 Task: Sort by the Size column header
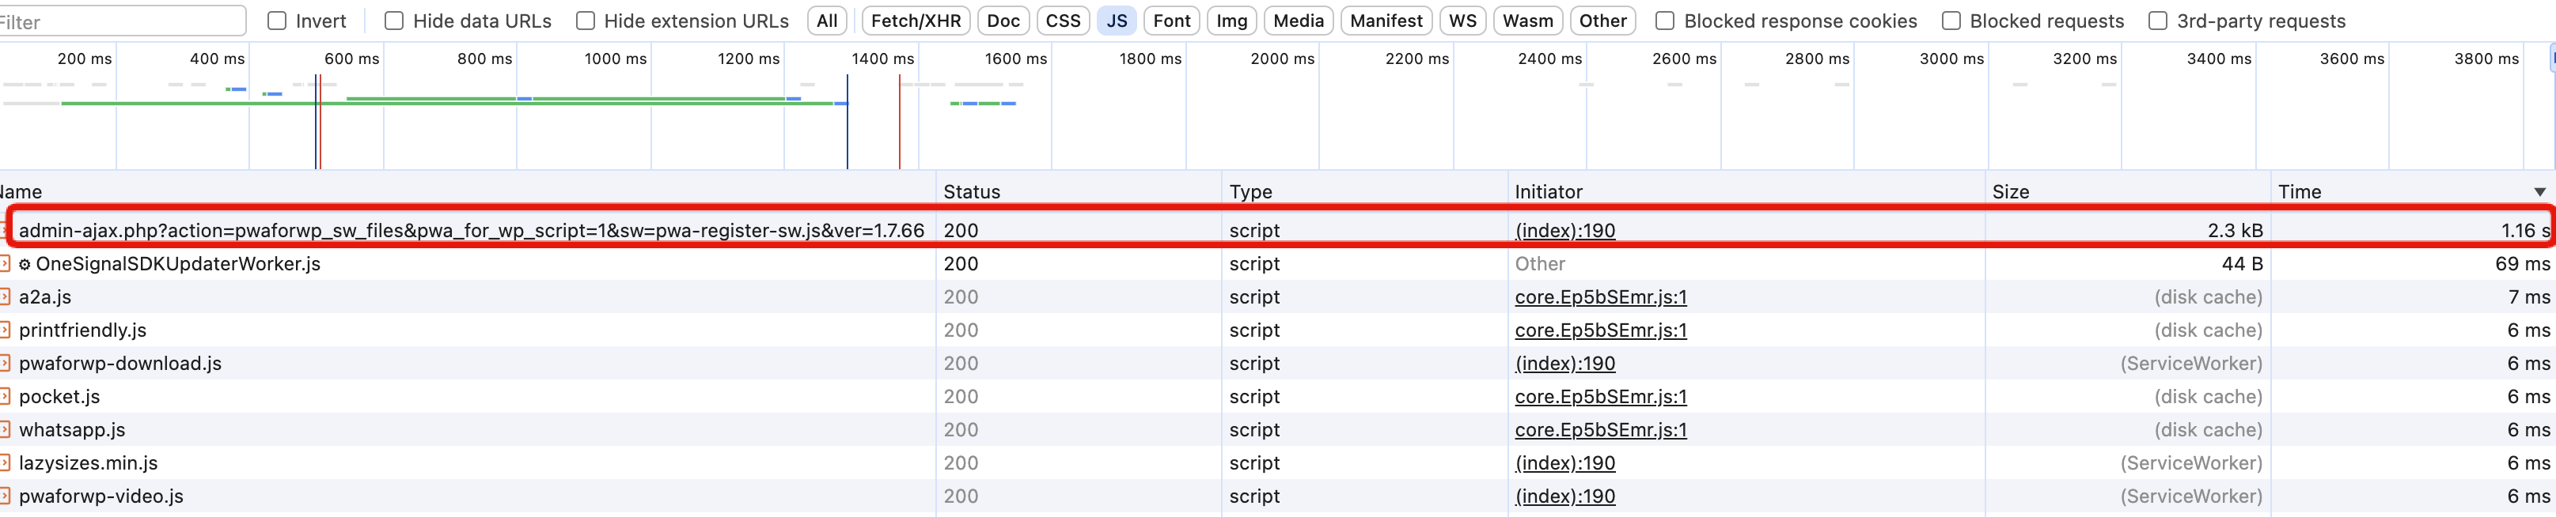click(2010, 192)
